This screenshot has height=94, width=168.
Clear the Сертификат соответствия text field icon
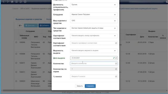(x=116, y=43)
